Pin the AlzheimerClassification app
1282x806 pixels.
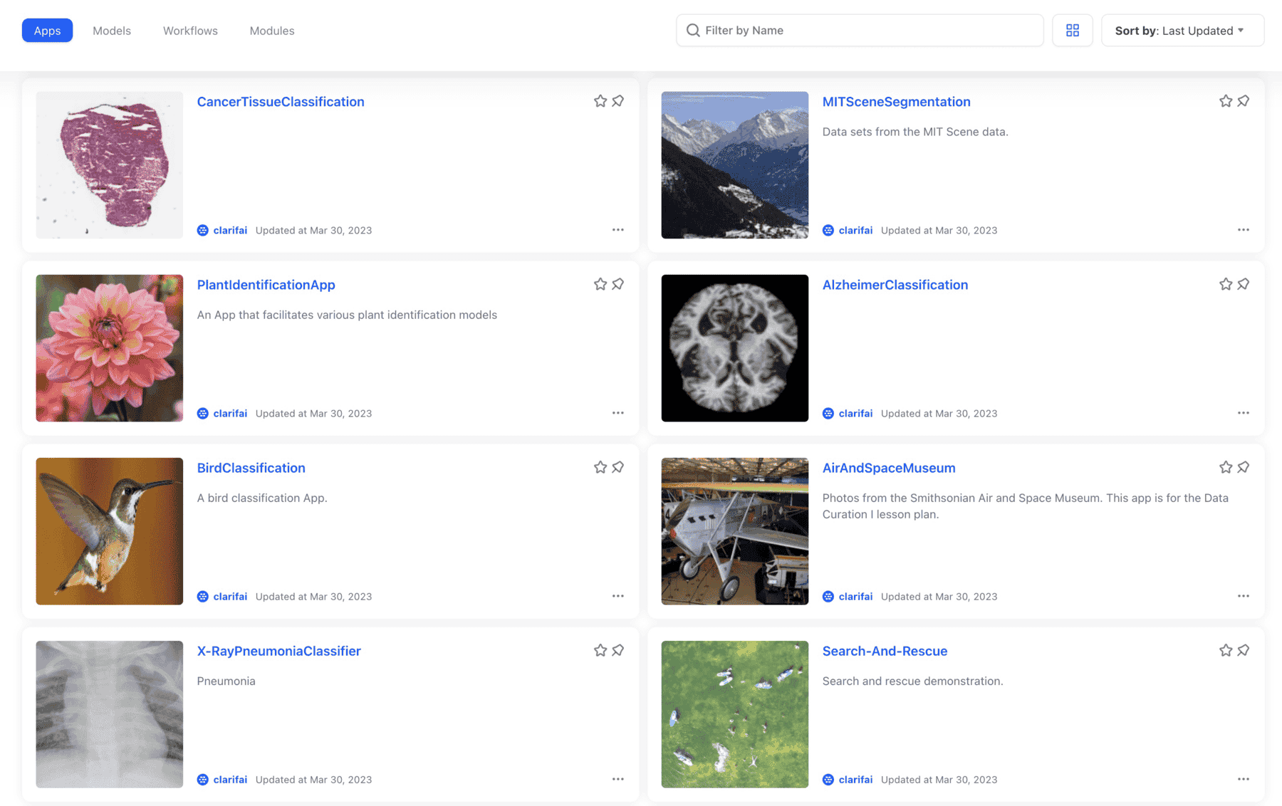pos(1244,284)
